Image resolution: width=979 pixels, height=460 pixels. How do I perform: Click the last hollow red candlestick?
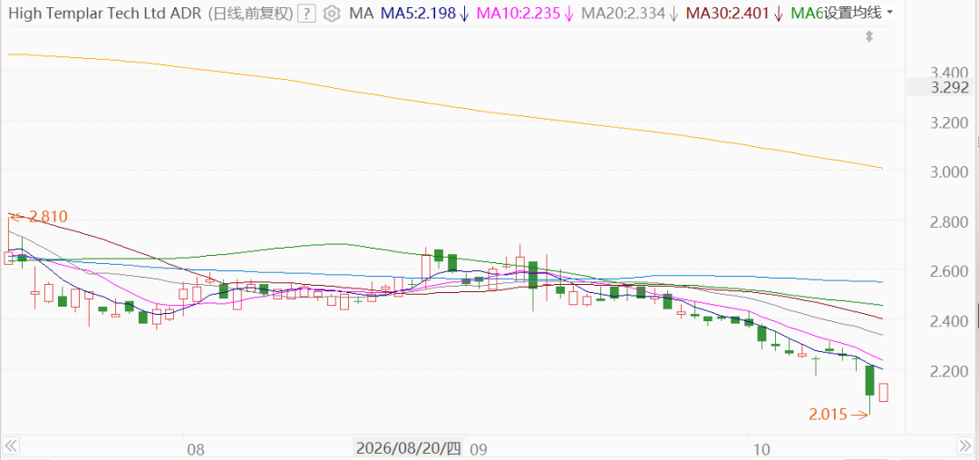[x=884, y=393]
